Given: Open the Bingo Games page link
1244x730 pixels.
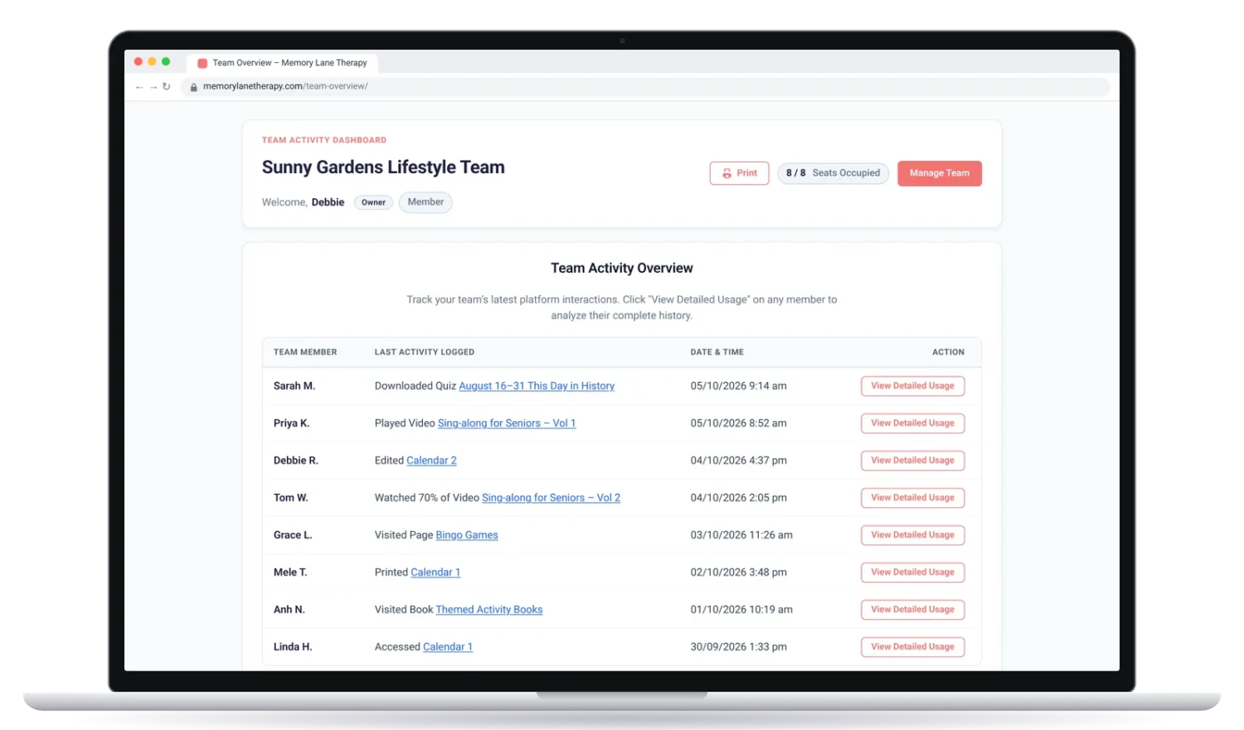Looking at the screenshot, I should click(467, 535).
